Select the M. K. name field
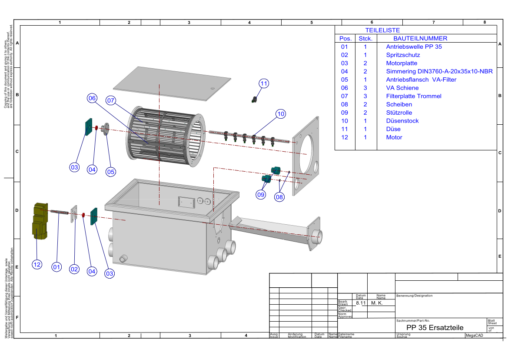Image resolution: width=508 pixels, height=359 pixels. point(376,303)
